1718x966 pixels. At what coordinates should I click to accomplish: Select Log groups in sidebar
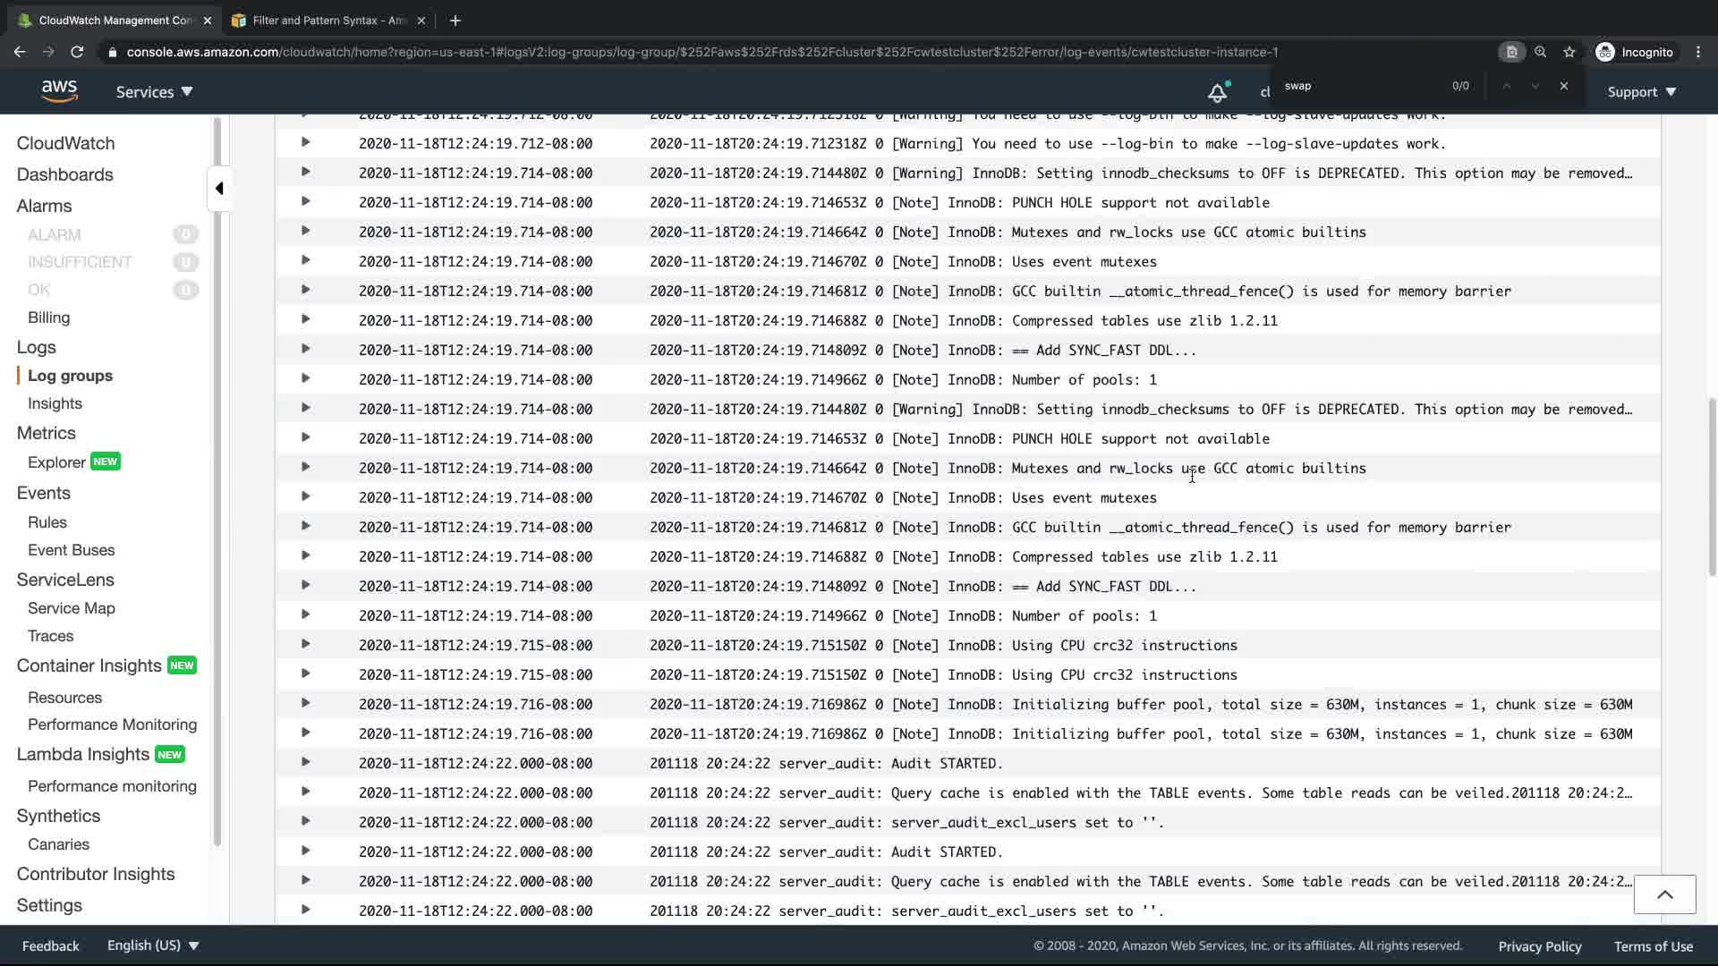coord(70,376)
